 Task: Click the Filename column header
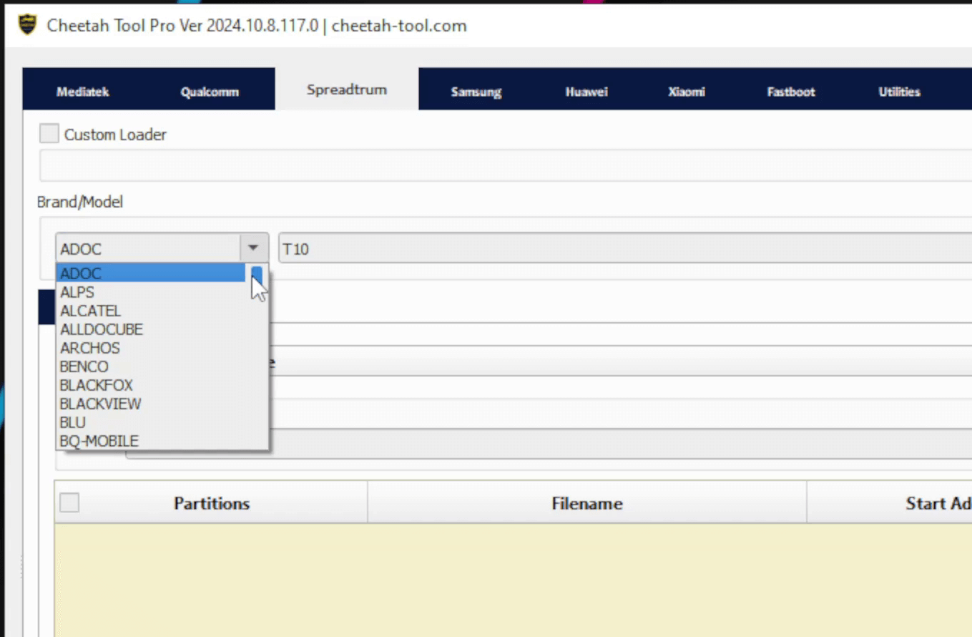pos(587,503)
